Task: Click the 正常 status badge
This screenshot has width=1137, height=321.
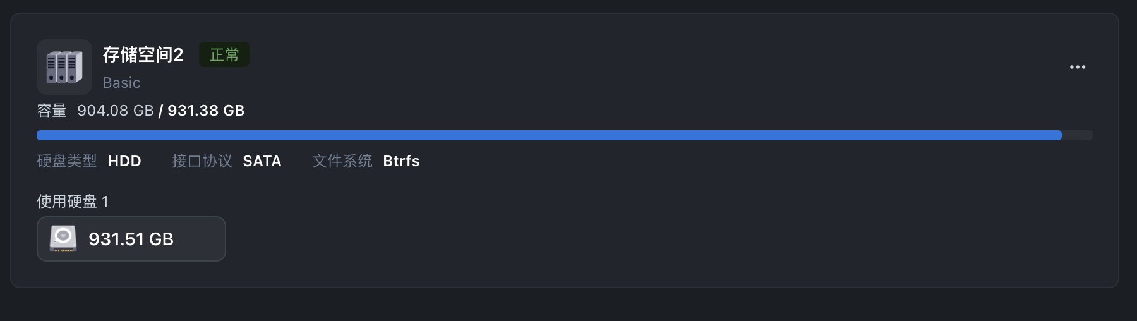Action: point(224,55)
